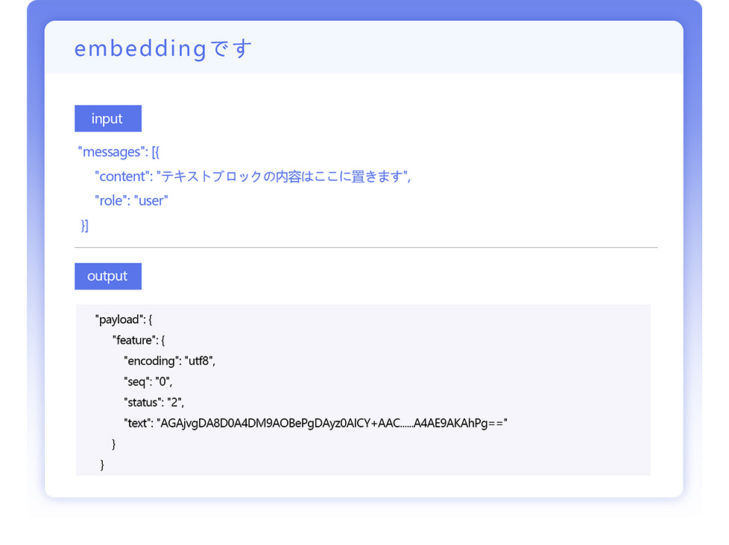729x545 pixels.
Task: Select the "messages": [{ line
Action: click(x=119, y=152)
